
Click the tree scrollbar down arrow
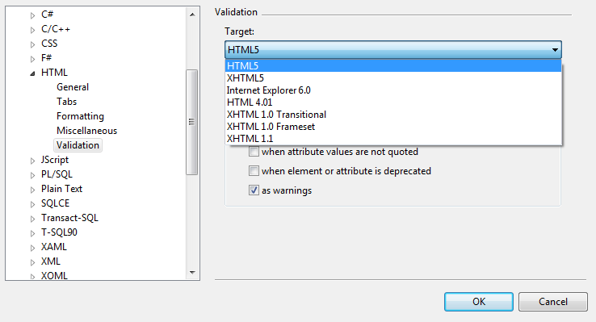[x=192, y=272]
